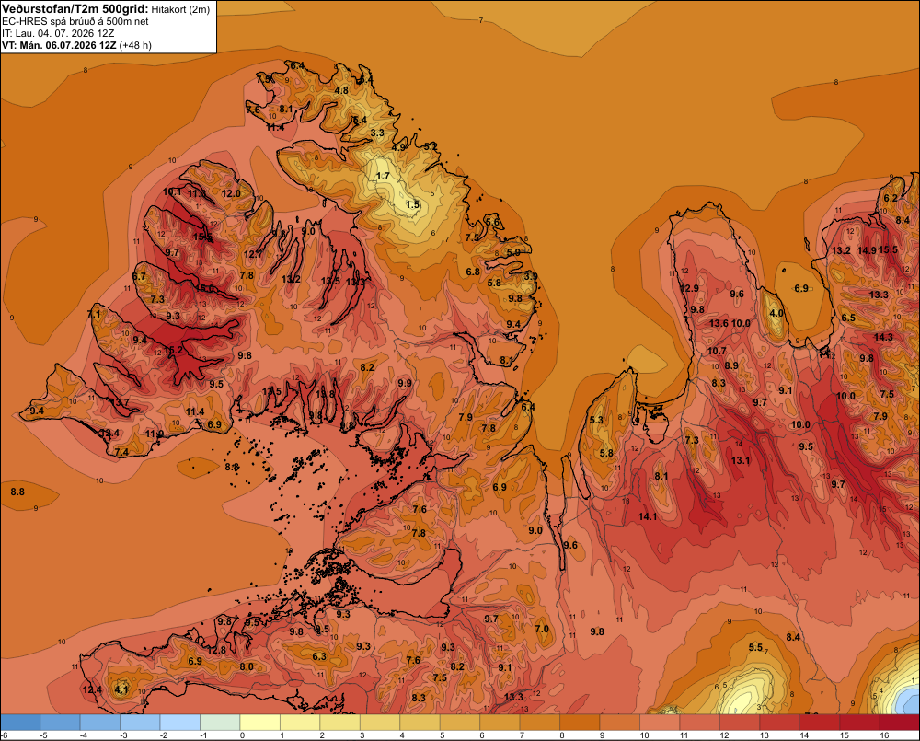Screen dimensions: 920x741
Task: Click the color swatch between 0 and 1
Action: point(260,723)
